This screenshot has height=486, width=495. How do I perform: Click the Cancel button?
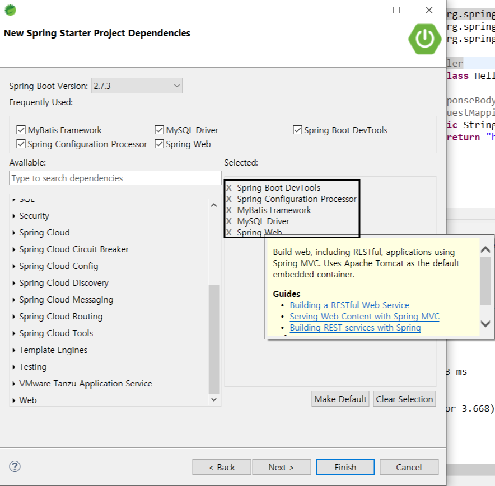(x=409, y=467)
